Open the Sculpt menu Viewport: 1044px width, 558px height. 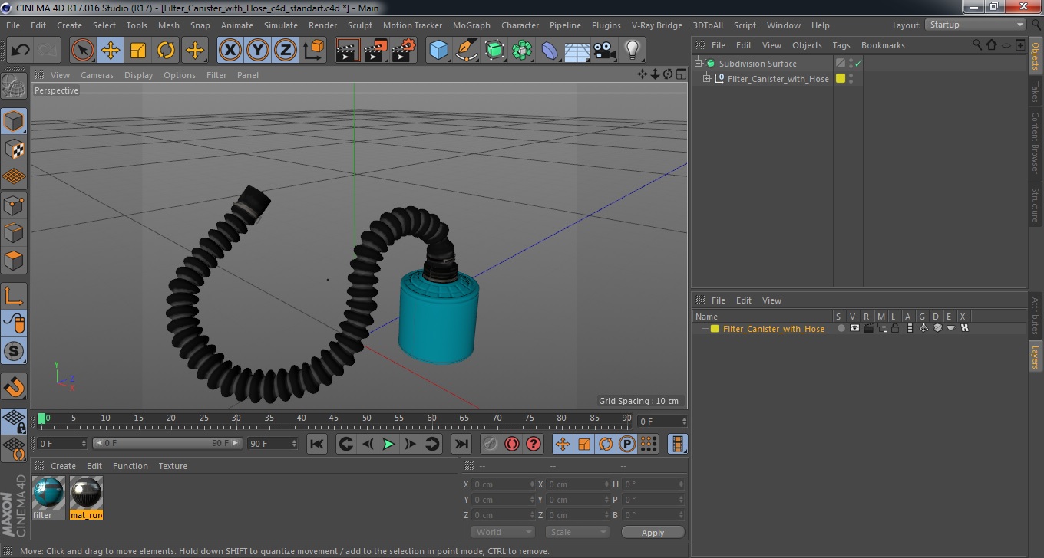[x=360, y=25]
